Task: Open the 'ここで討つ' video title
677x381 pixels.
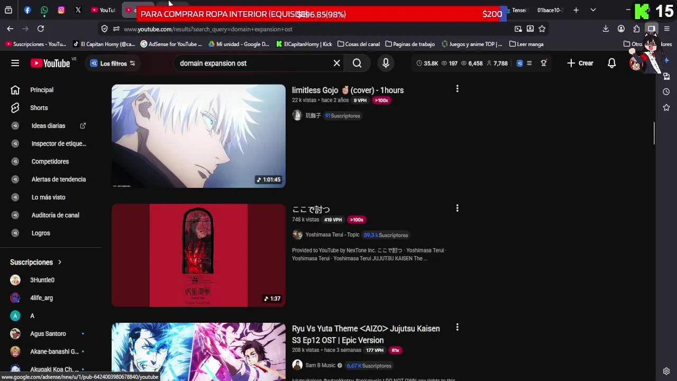Action: [x=311, y=210]
